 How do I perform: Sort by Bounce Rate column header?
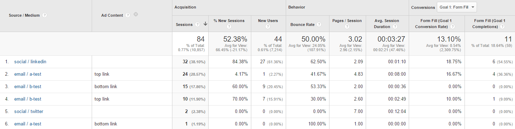pos(302,25)
